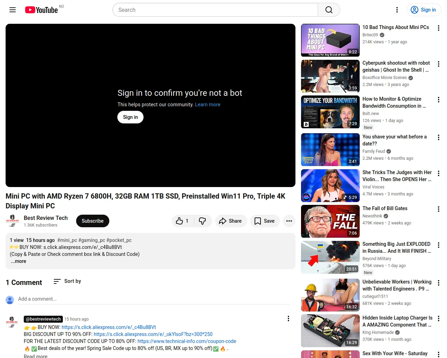This screenshot has height=358, width=447.
Task: Open options for 'The Fall of Bill Gates'
Action: [439, 209]
